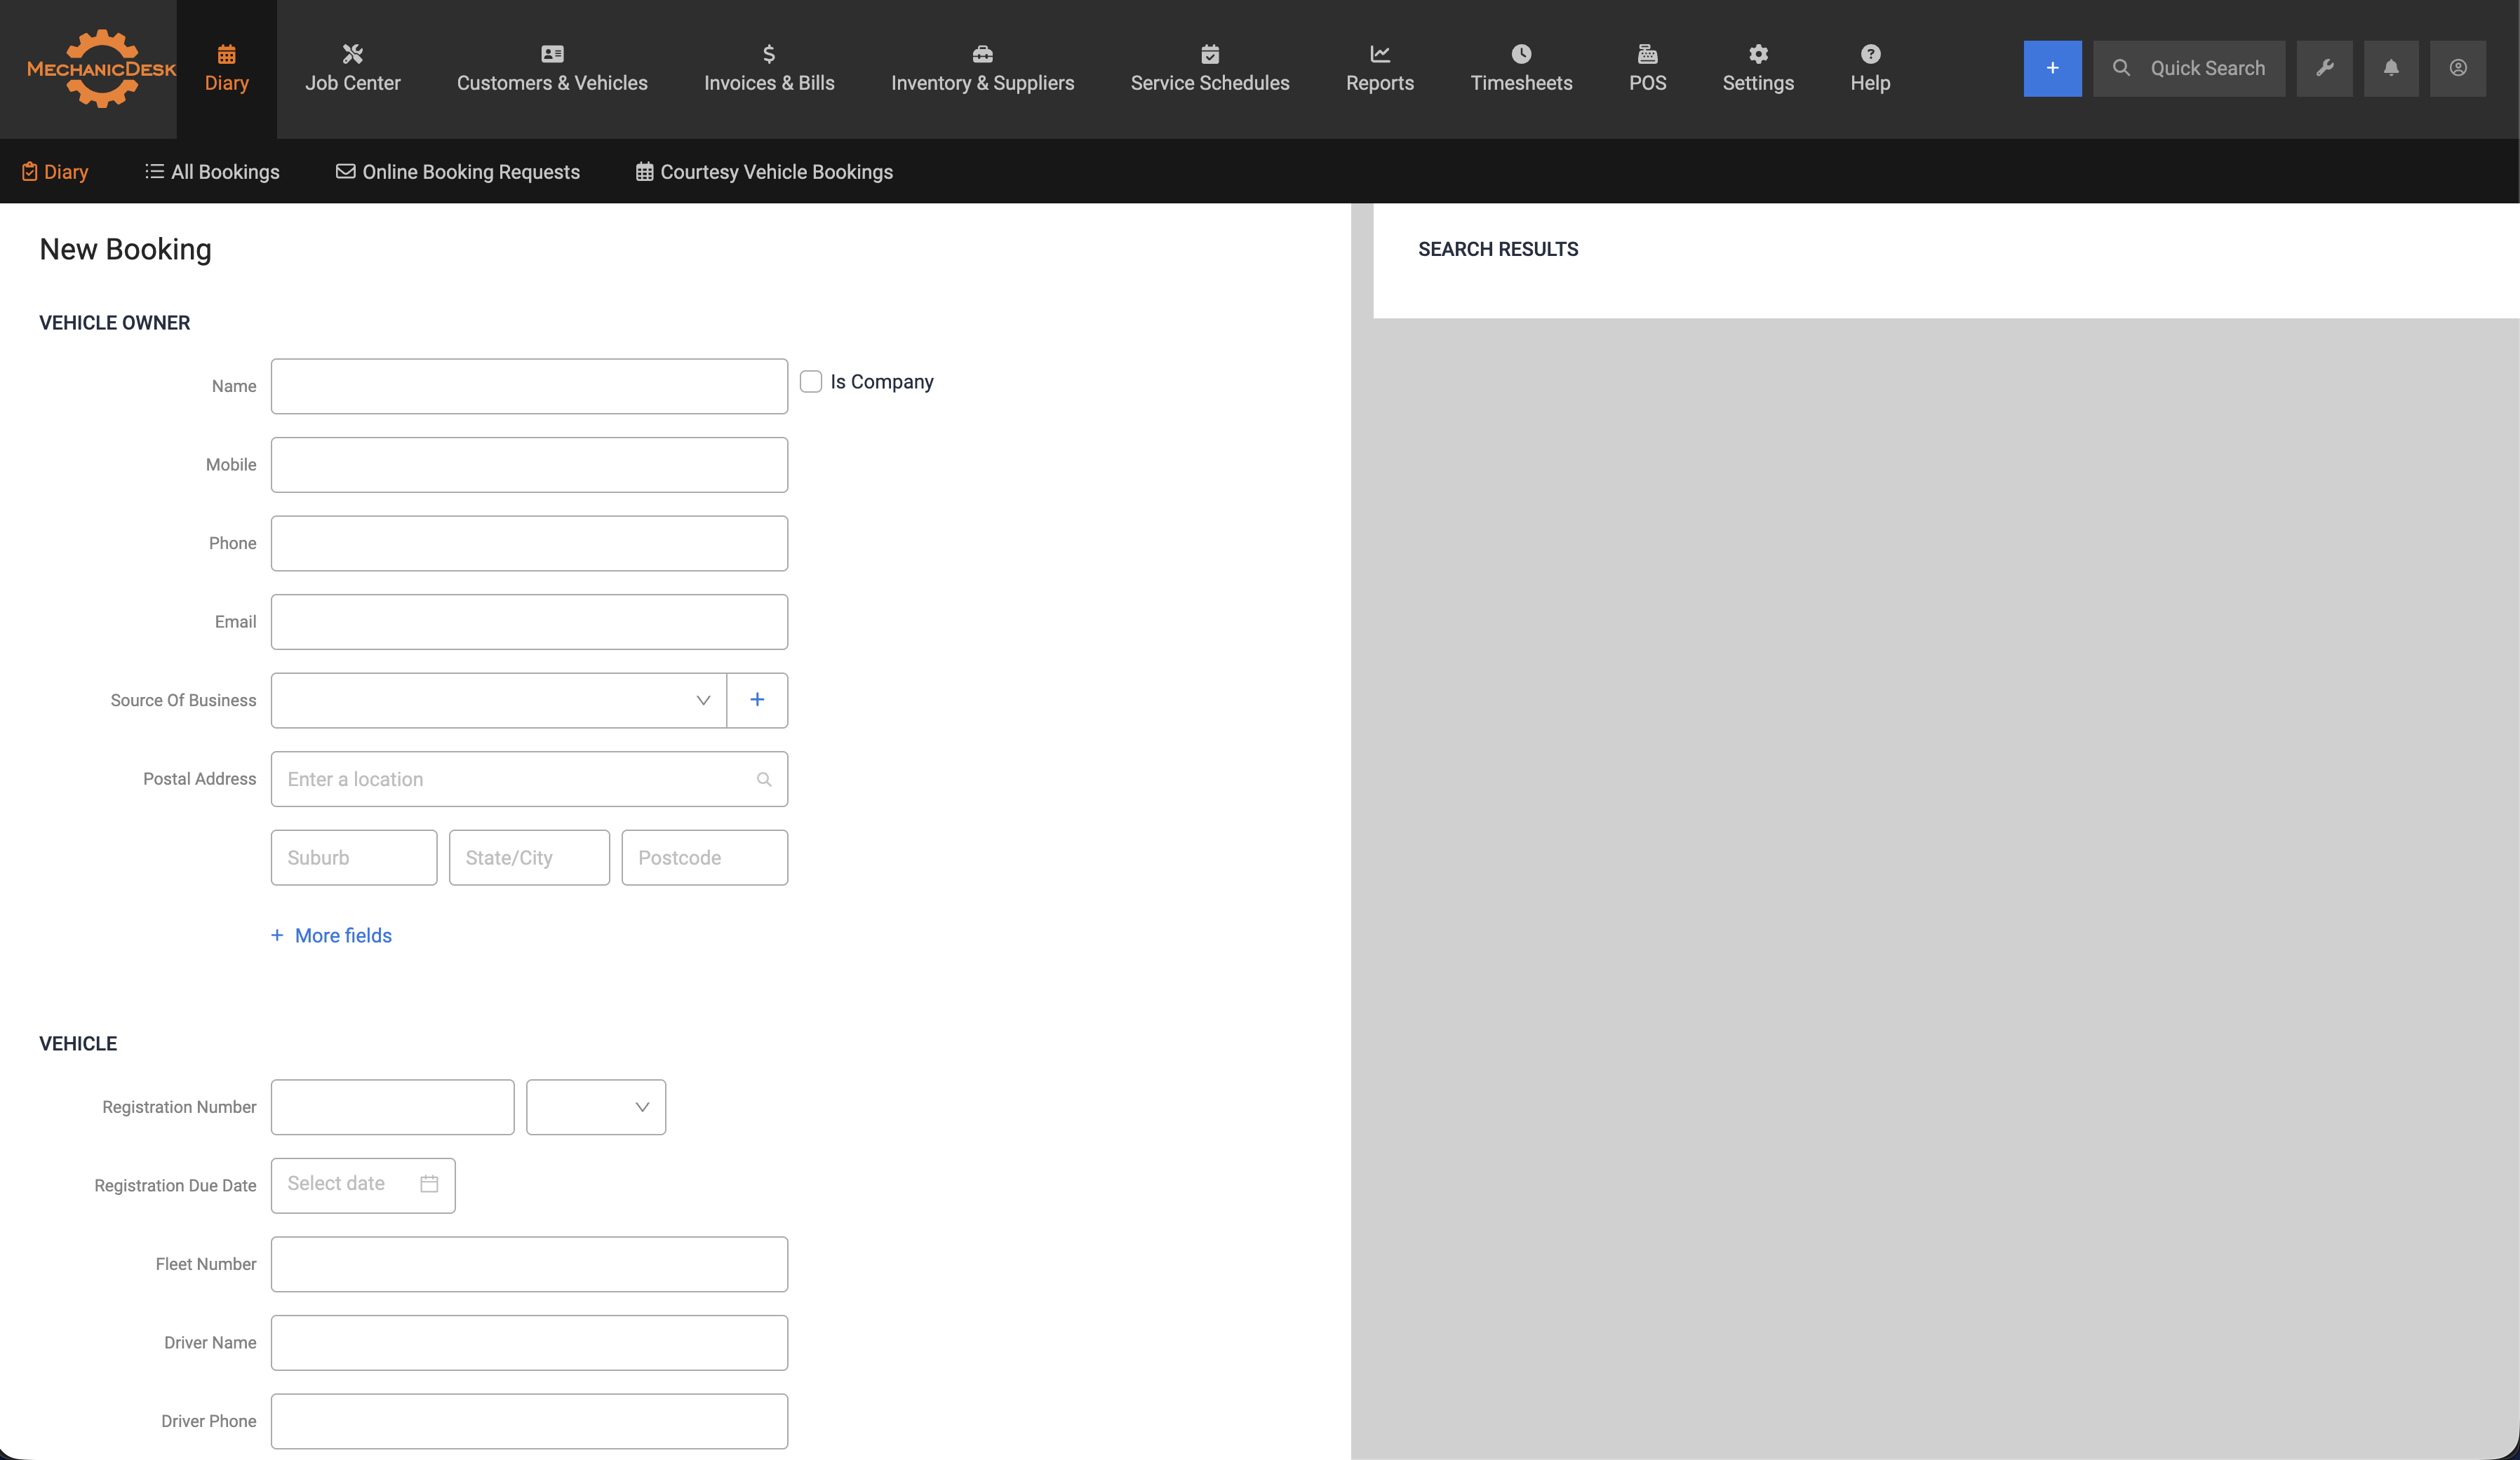Image resolution: width=2520 pixels, height=1460 pixels.
Task: Click the calendar icon in Registration Due Date
Action: coord(429,1184)
